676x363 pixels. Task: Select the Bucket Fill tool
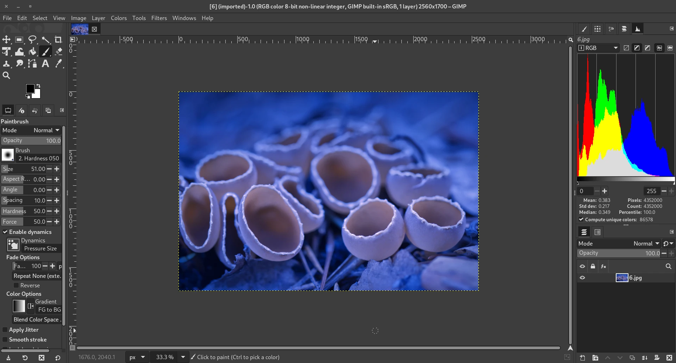[x=32, y=52]
